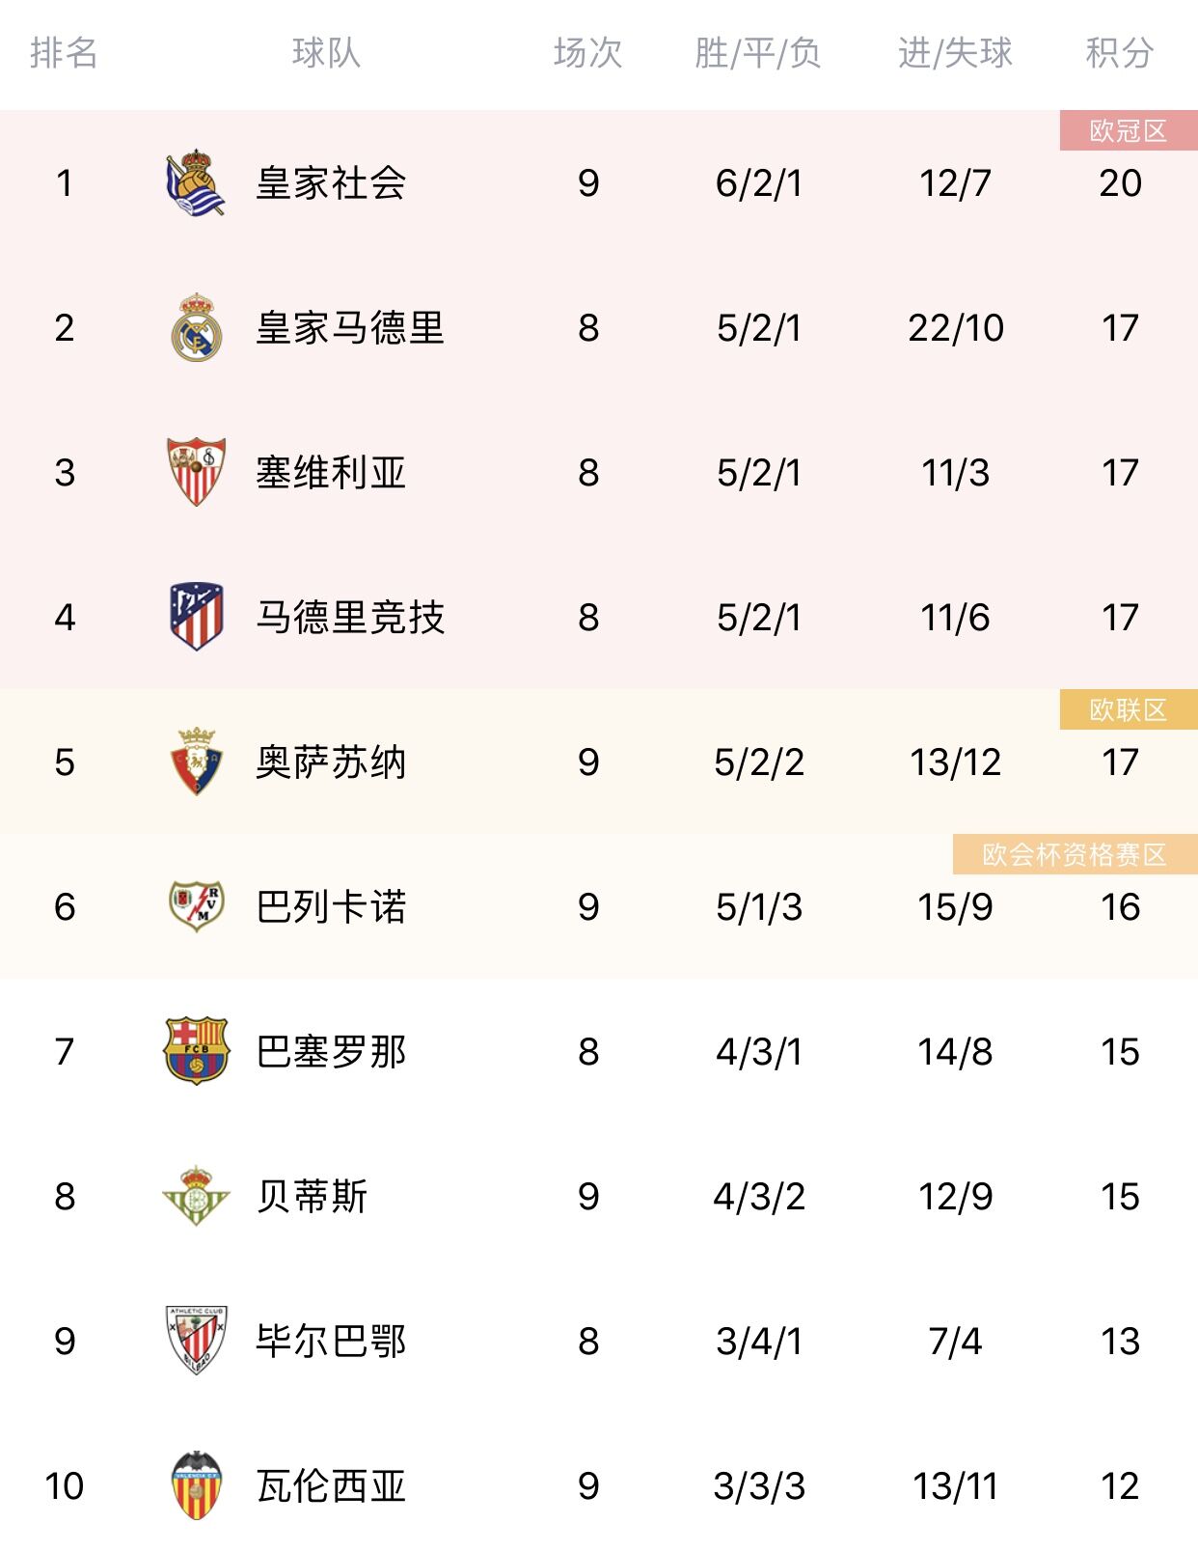Click the Rayo Vallecano club crest

click(197, 906)
